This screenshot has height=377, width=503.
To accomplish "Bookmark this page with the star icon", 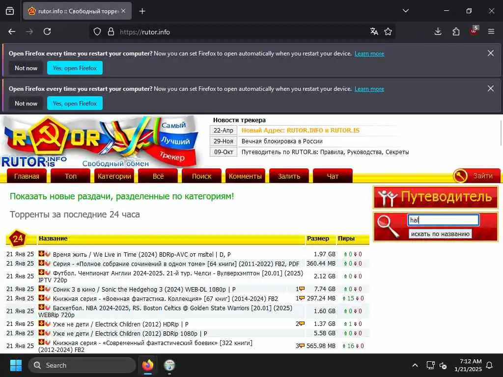I will 388,31.
